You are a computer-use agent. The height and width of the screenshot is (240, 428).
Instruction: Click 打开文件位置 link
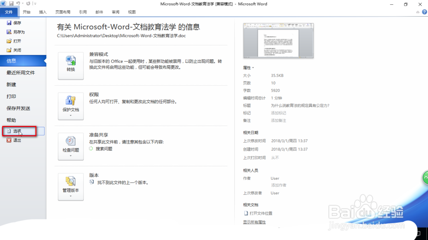(x=258, y=213)
